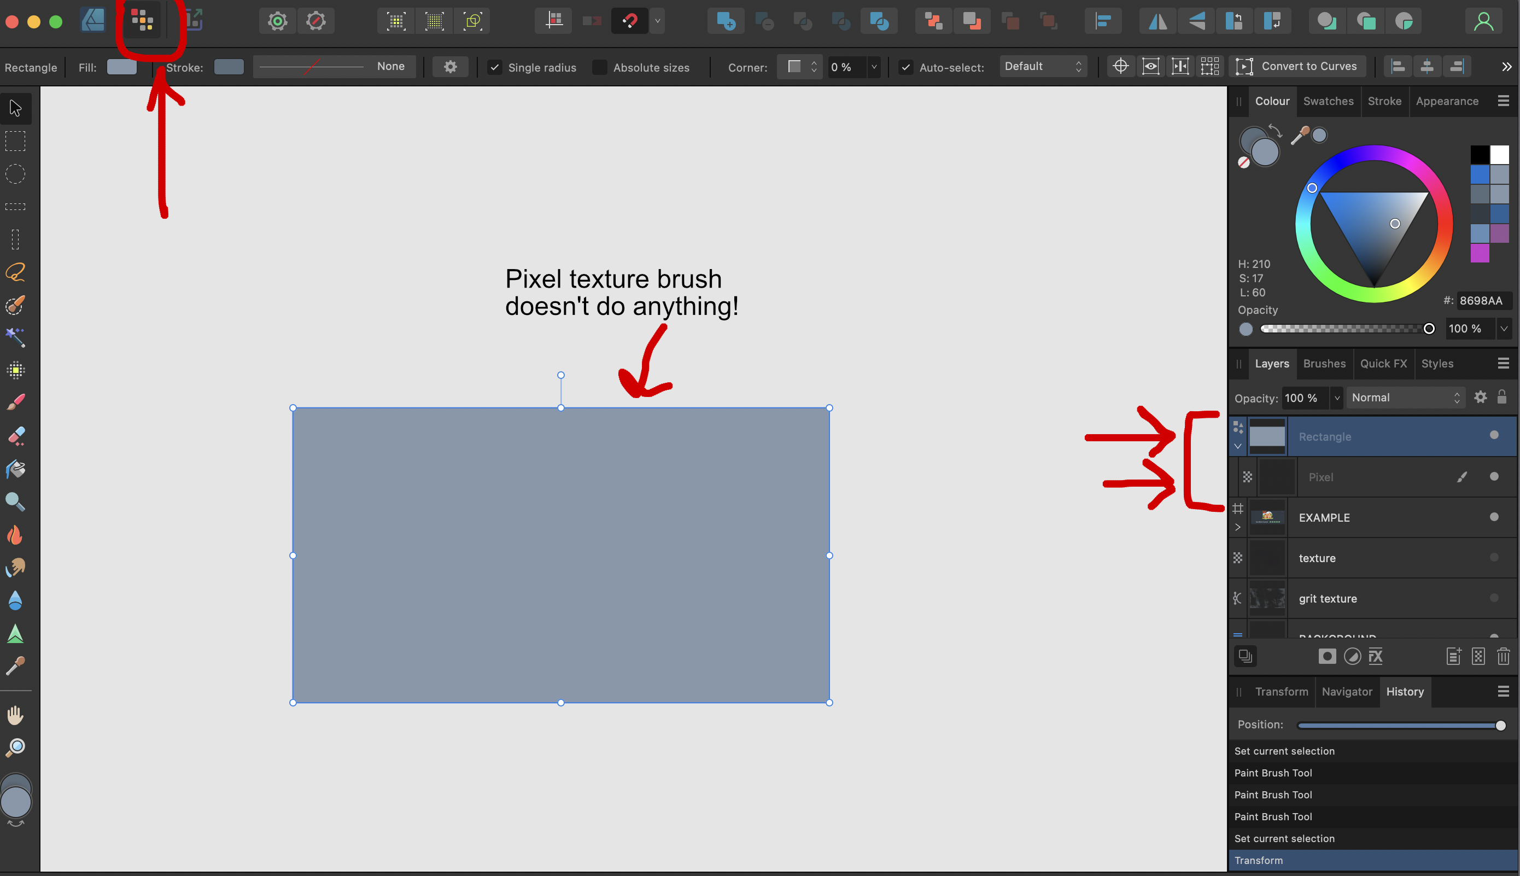Select the Freehand Selection lasso tool

[x=16, y=272]
